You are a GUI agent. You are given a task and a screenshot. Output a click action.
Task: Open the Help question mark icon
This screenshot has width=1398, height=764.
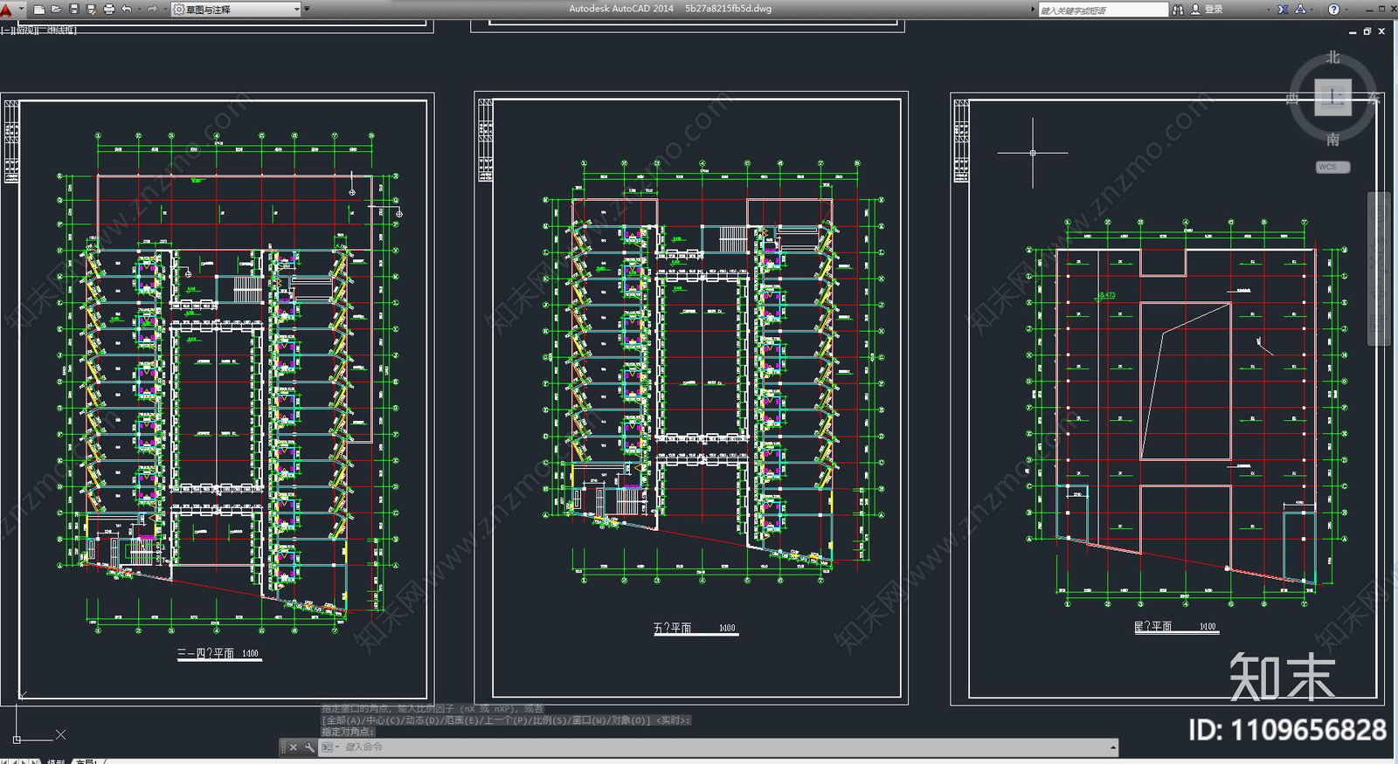[1333, 10]
